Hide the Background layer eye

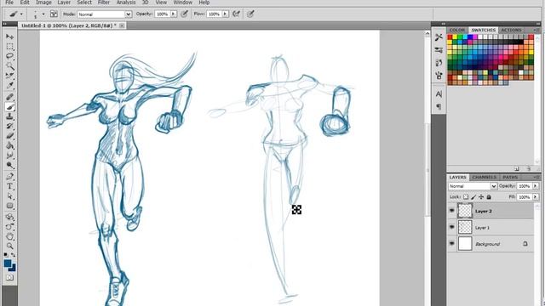pos(451,244)
